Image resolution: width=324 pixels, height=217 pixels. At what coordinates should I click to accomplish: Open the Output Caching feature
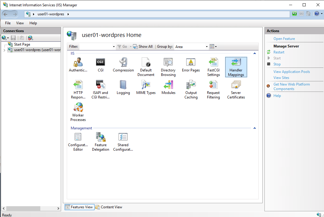click(x=191, y=89)
